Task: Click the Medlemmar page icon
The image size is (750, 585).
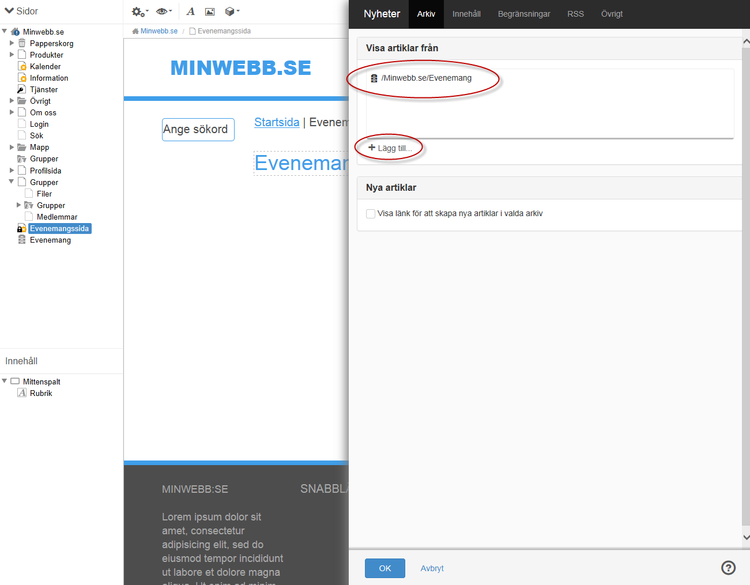Action: (29, 217)
